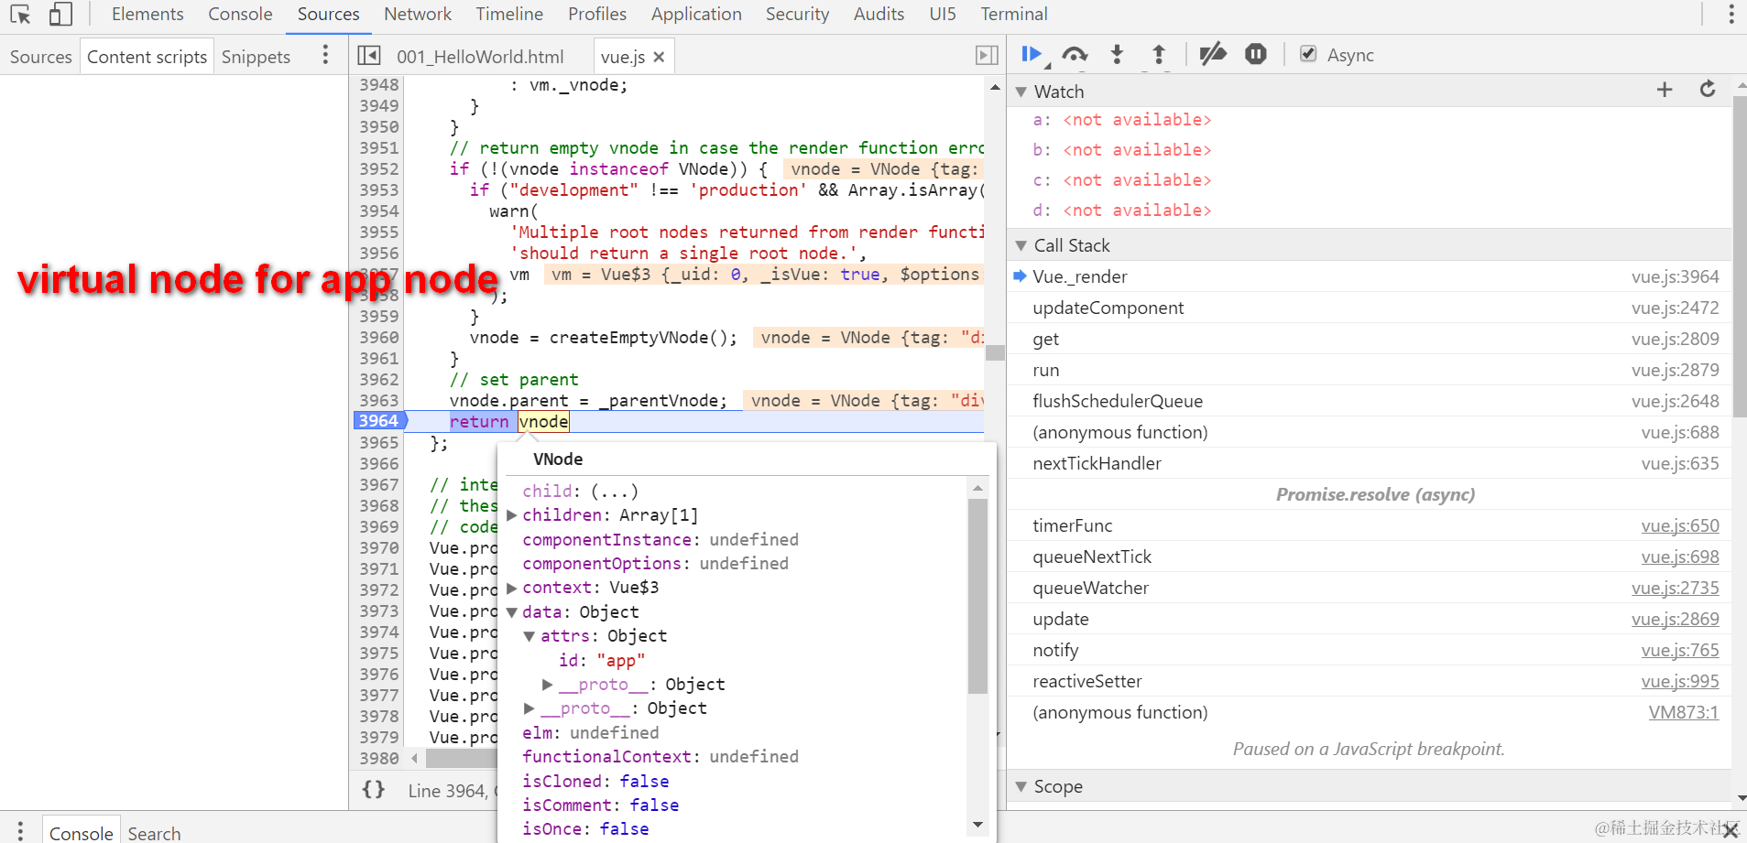
Task: Open the Timeline panel
Action: click(509, 15)
